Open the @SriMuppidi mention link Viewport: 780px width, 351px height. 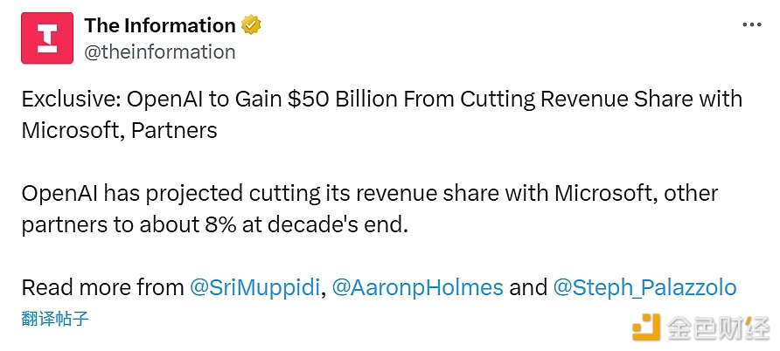coord(254,287)
